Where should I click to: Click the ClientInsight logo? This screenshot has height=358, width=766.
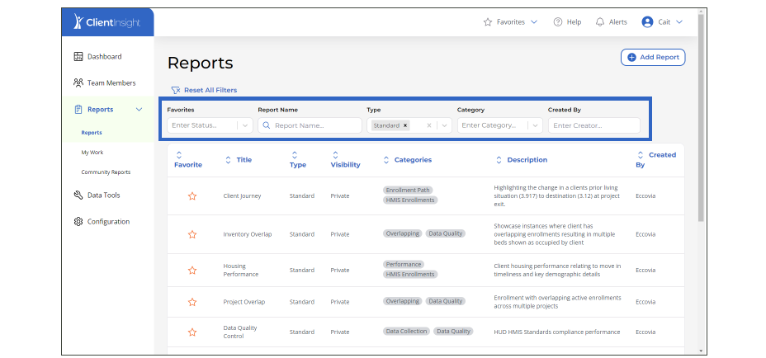pyautogui.click(x=107, y=22)
